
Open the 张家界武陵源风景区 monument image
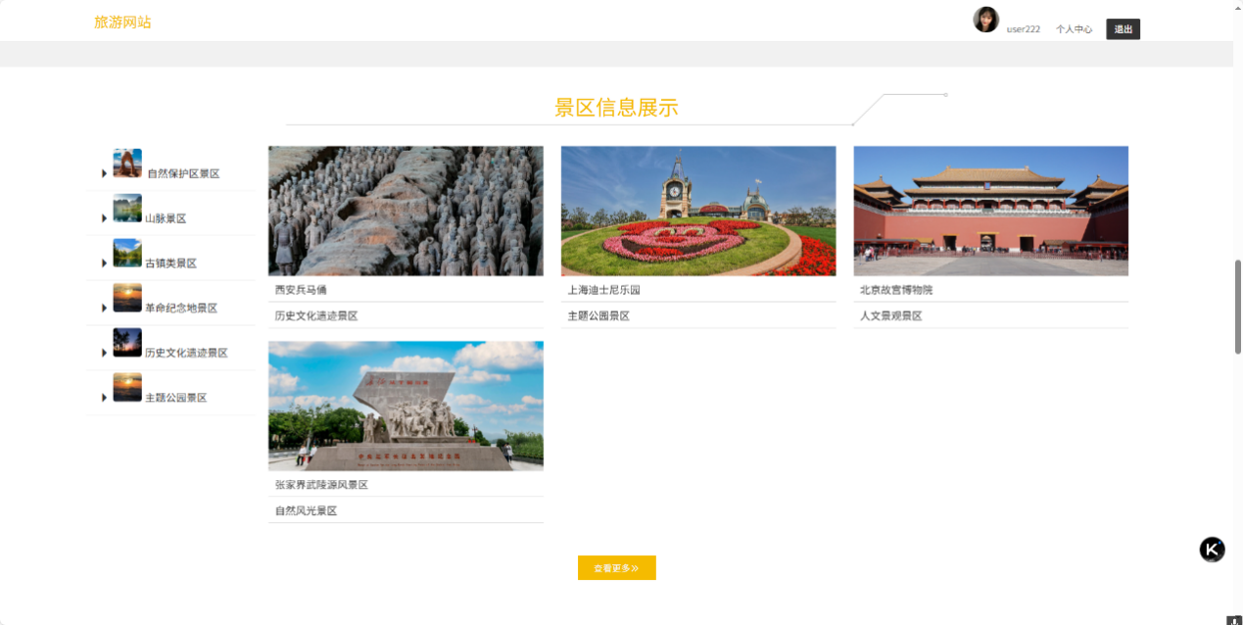point(406,406)
